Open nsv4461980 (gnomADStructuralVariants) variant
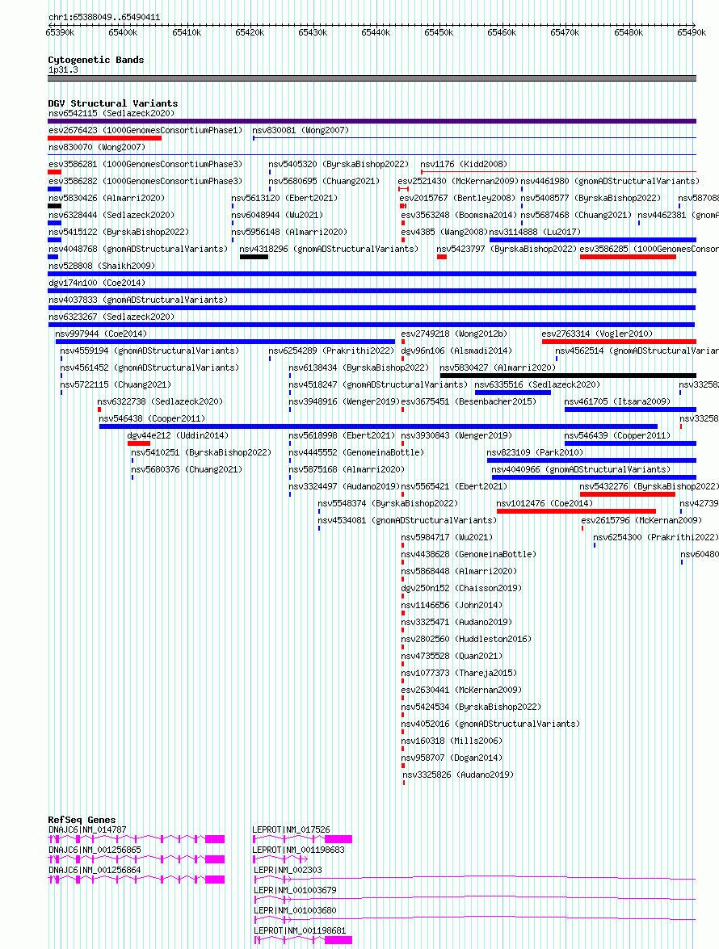Screen dimensions: 719x949 610,181
